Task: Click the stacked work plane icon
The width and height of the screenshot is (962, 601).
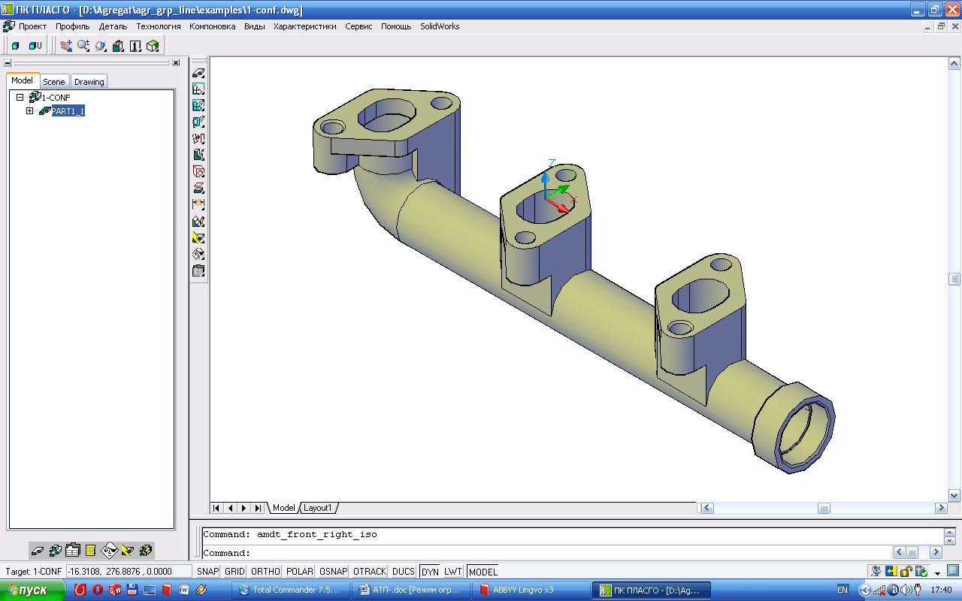Action: click(x=198, y=189)
